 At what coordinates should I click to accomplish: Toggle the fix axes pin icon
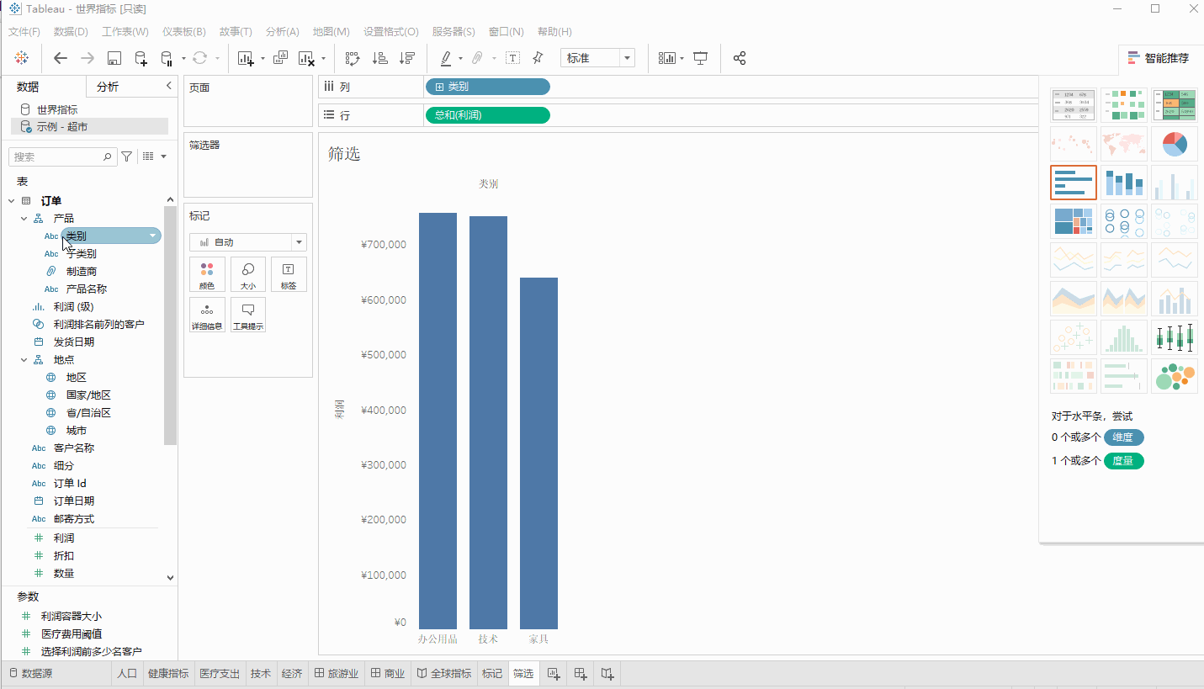(x=538, y=58)
